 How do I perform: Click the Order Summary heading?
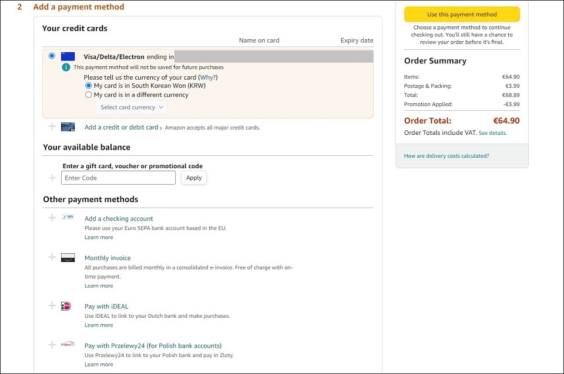[x=435, y=60]
